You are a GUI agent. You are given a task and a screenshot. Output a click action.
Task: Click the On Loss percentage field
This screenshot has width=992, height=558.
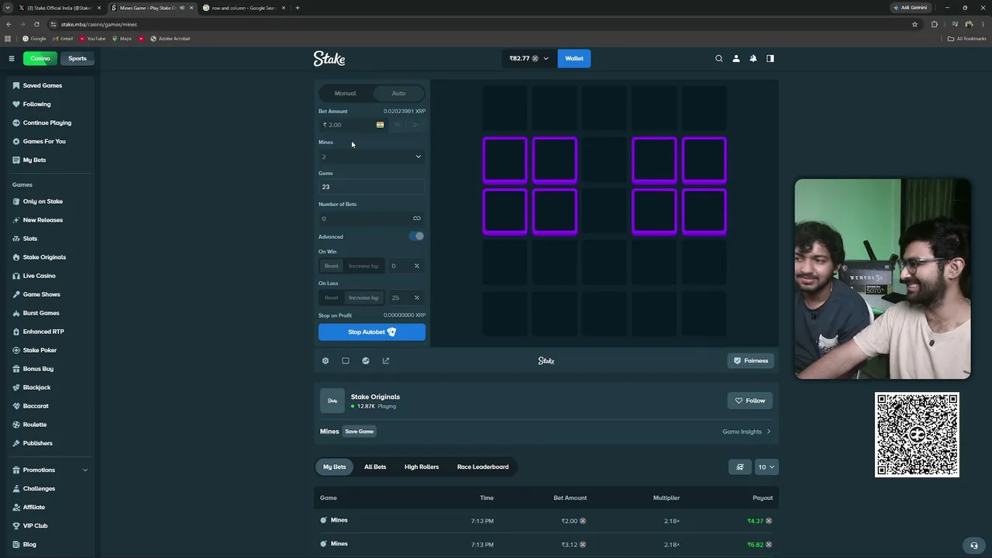point(405,298)
